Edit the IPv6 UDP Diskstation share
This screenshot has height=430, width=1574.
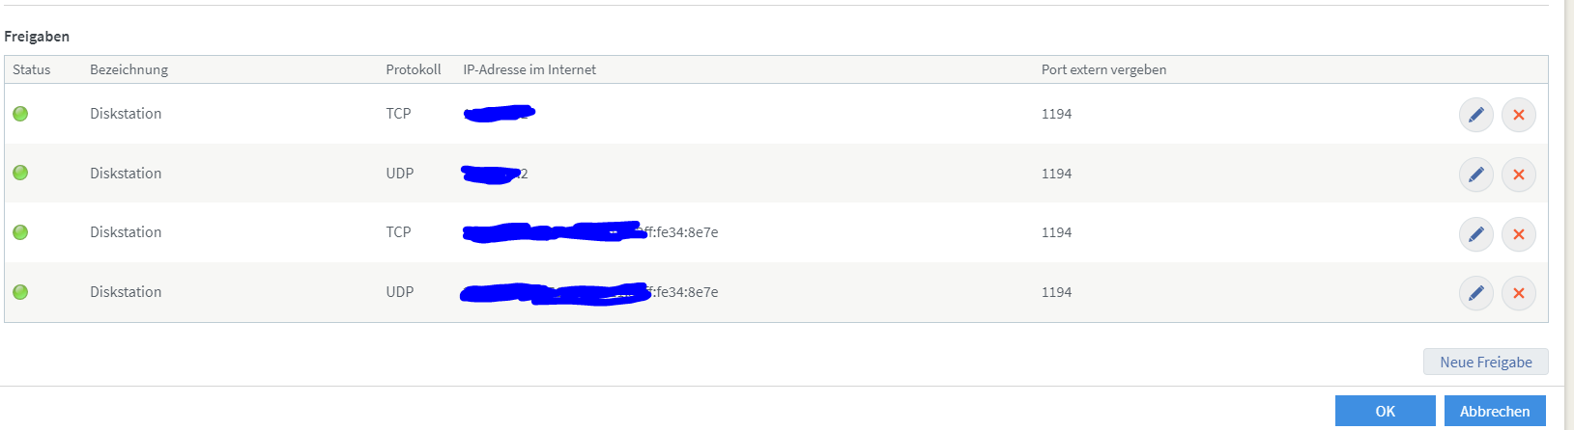[1475, 293]
